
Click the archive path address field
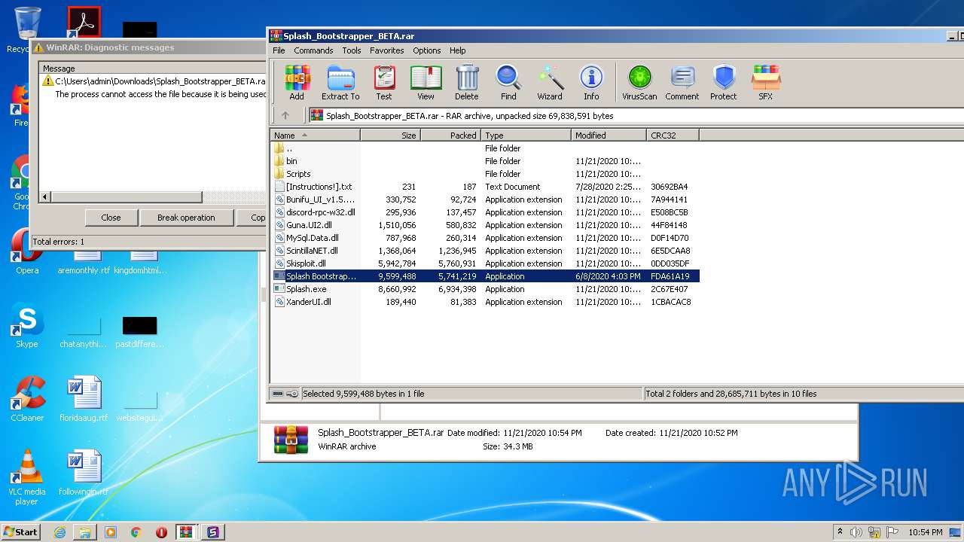pos(635,116)
